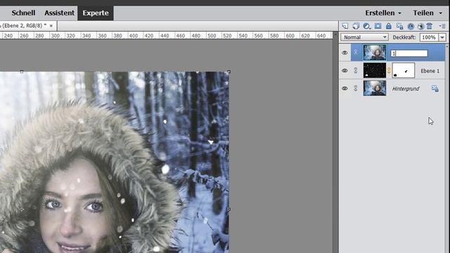Close the Ebene 2 document tab
450x253 pixels.
pyautogui.click(x=51, y=26)
